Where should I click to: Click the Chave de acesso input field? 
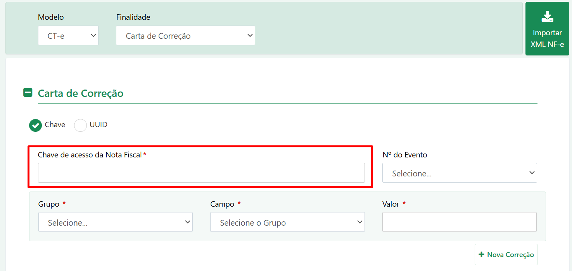[x=201, y=173]
